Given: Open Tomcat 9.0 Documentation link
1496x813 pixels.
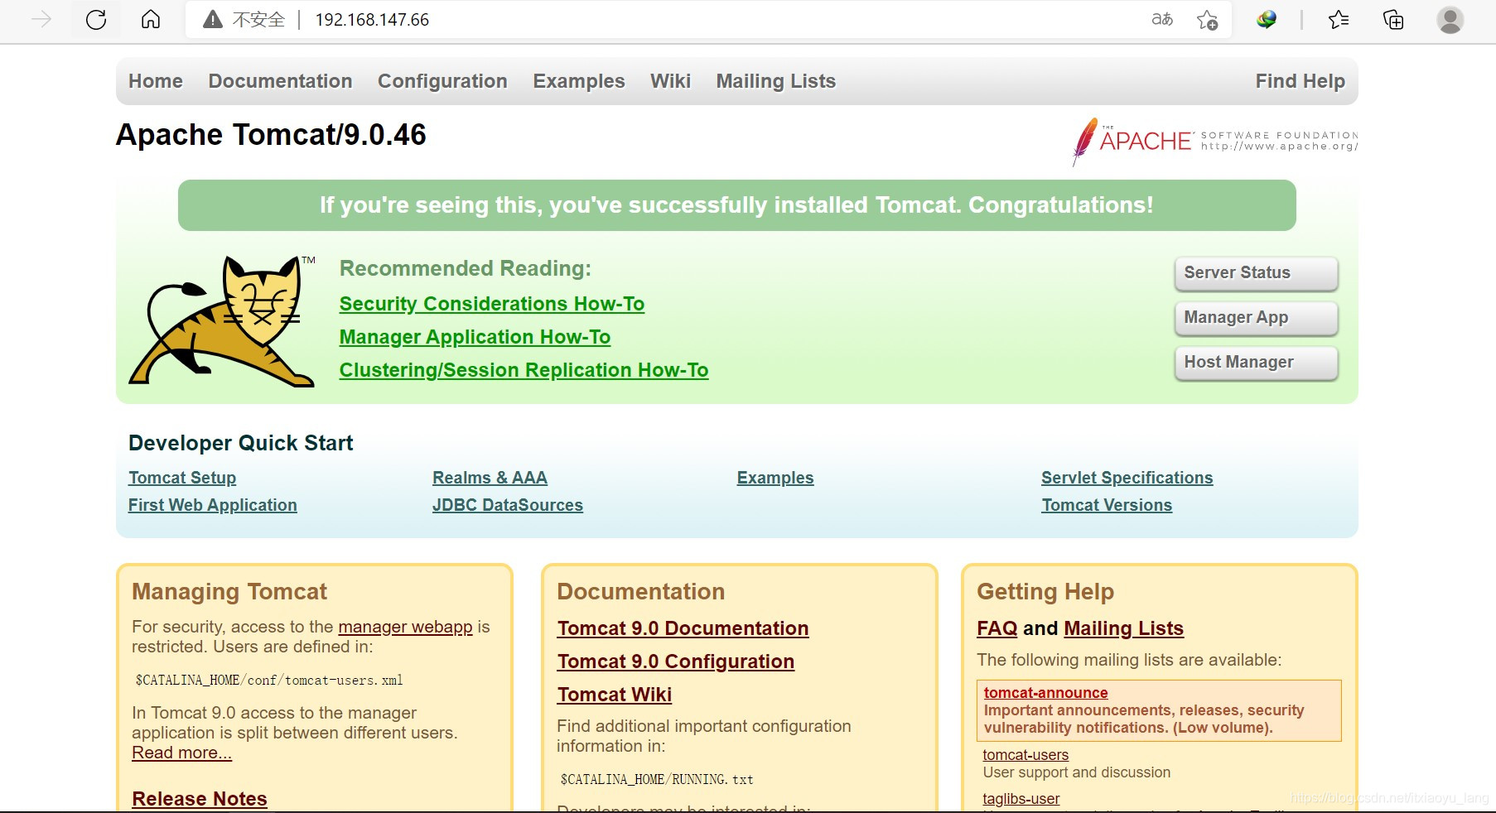Looking at the screenshot, I should point(683,628).
